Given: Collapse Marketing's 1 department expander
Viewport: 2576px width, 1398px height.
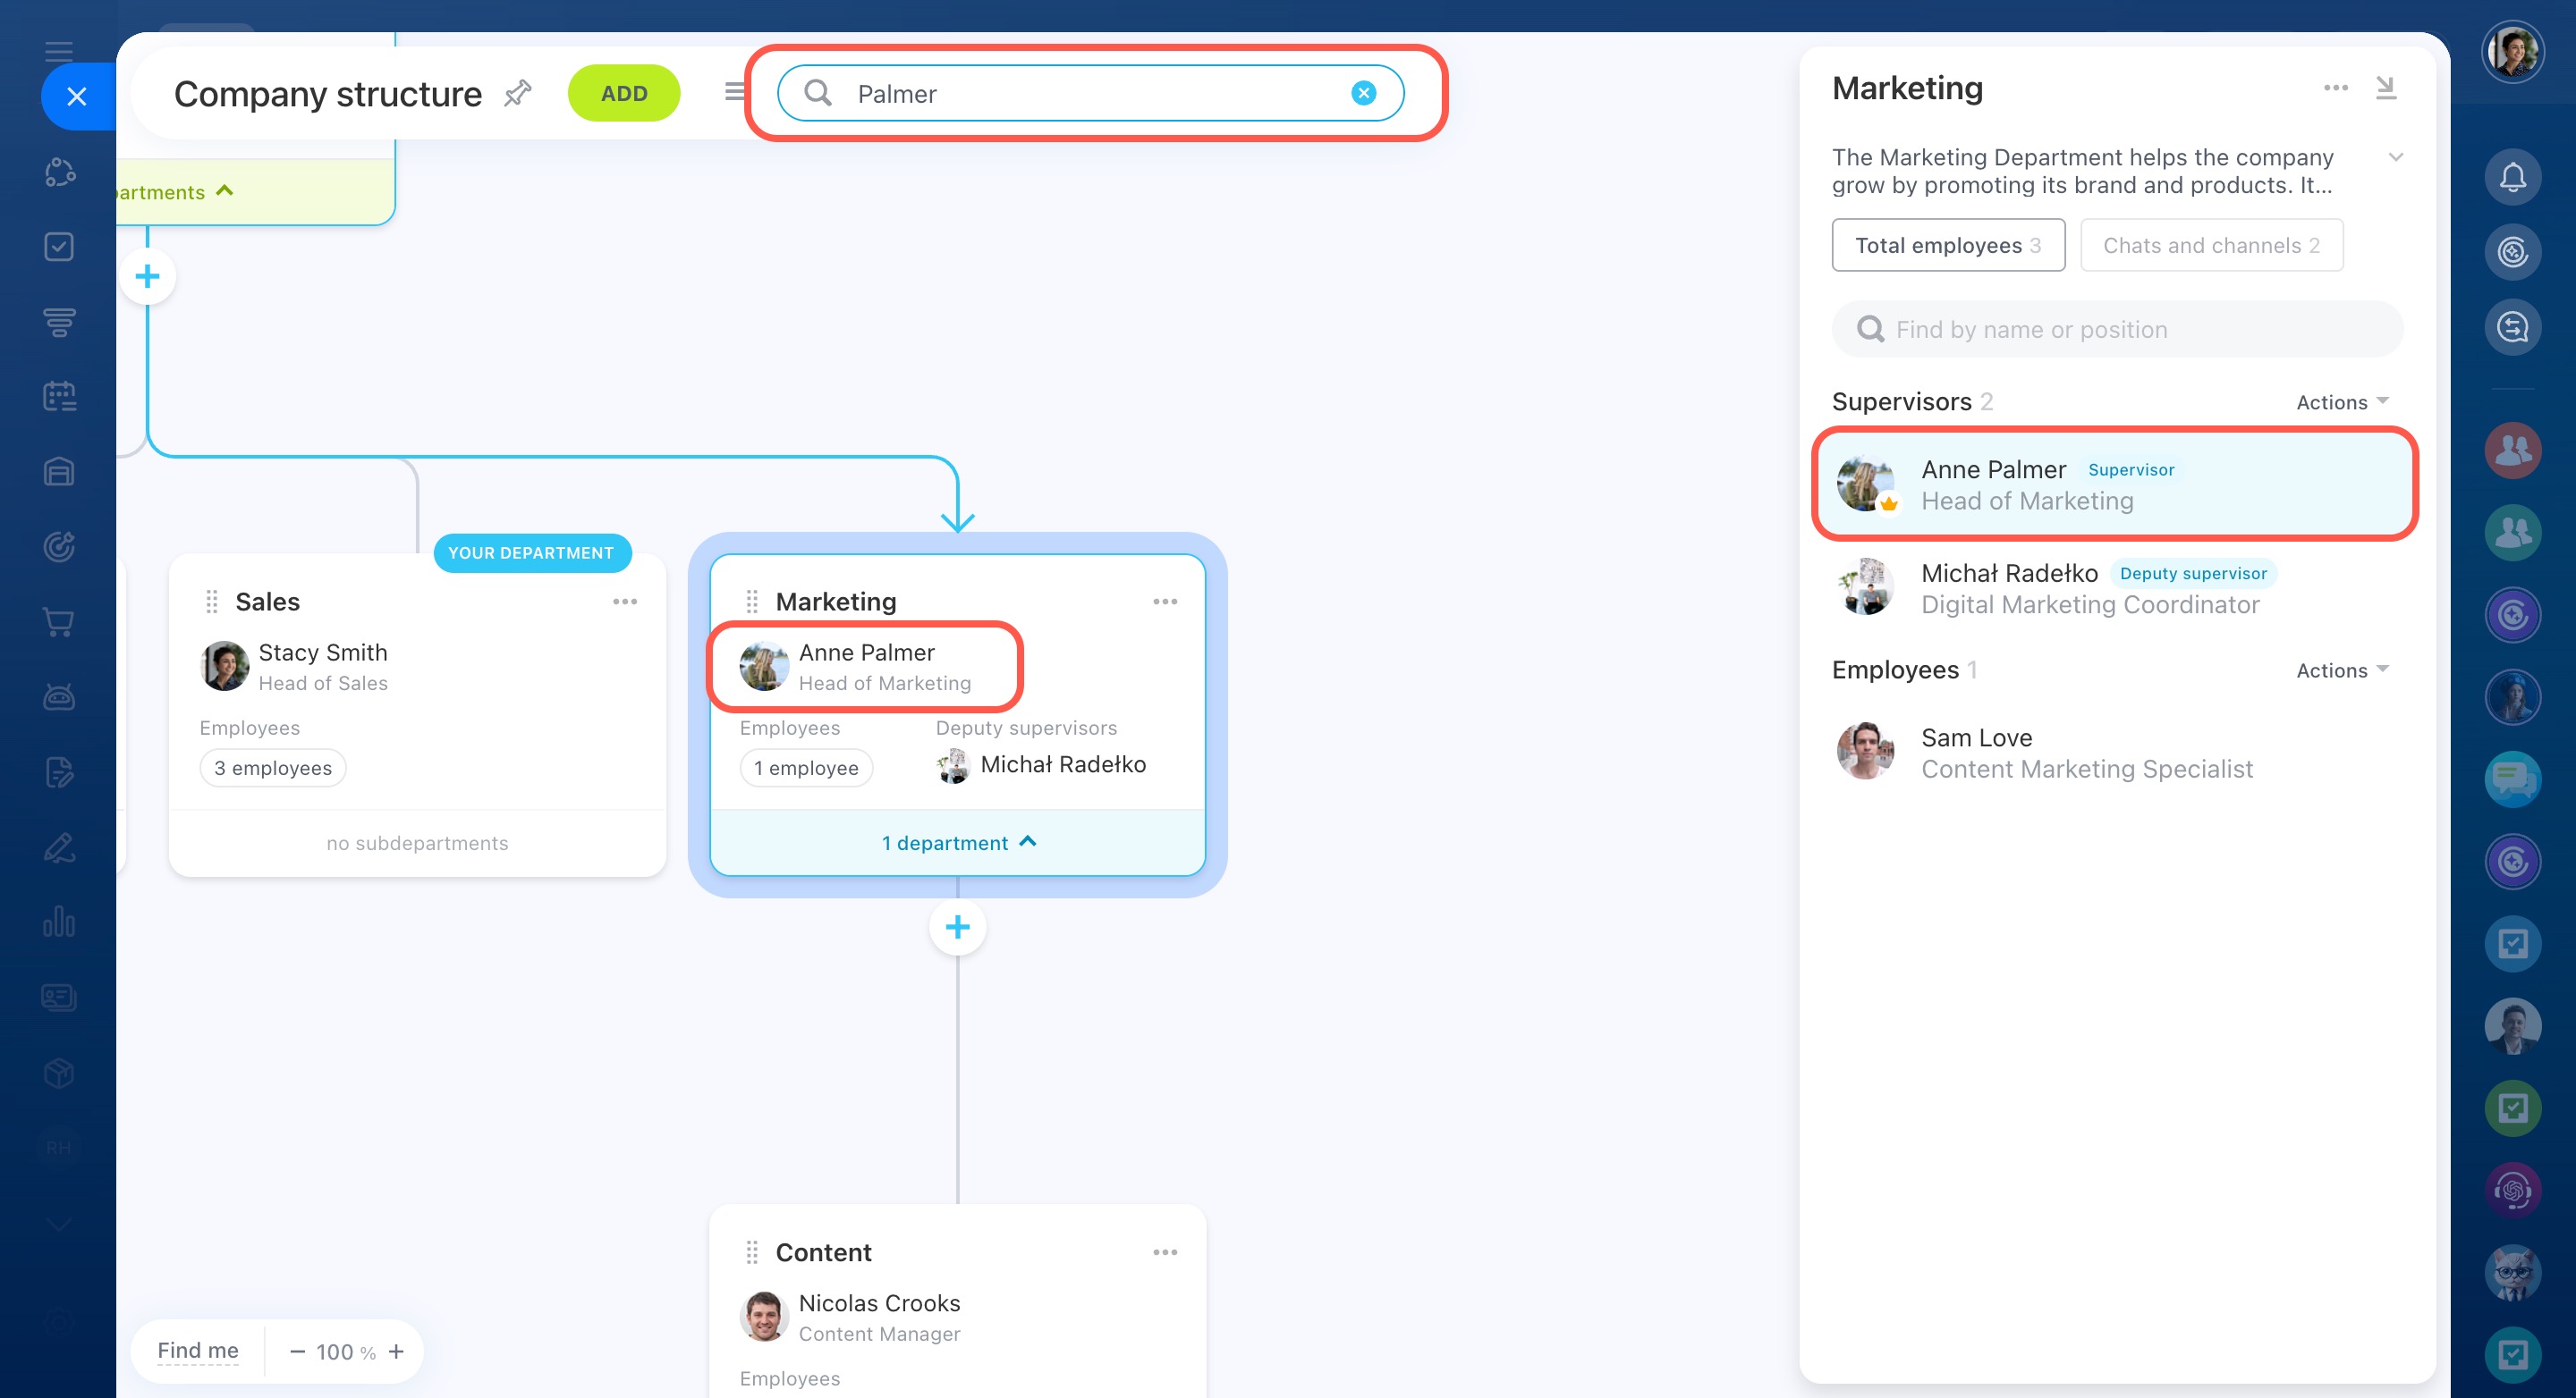Looking at the screenshot, I should coord(957,842).
